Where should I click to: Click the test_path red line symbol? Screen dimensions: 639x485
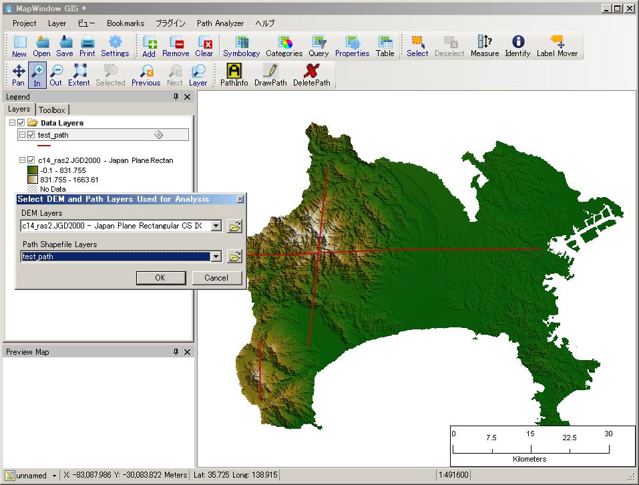44,145
